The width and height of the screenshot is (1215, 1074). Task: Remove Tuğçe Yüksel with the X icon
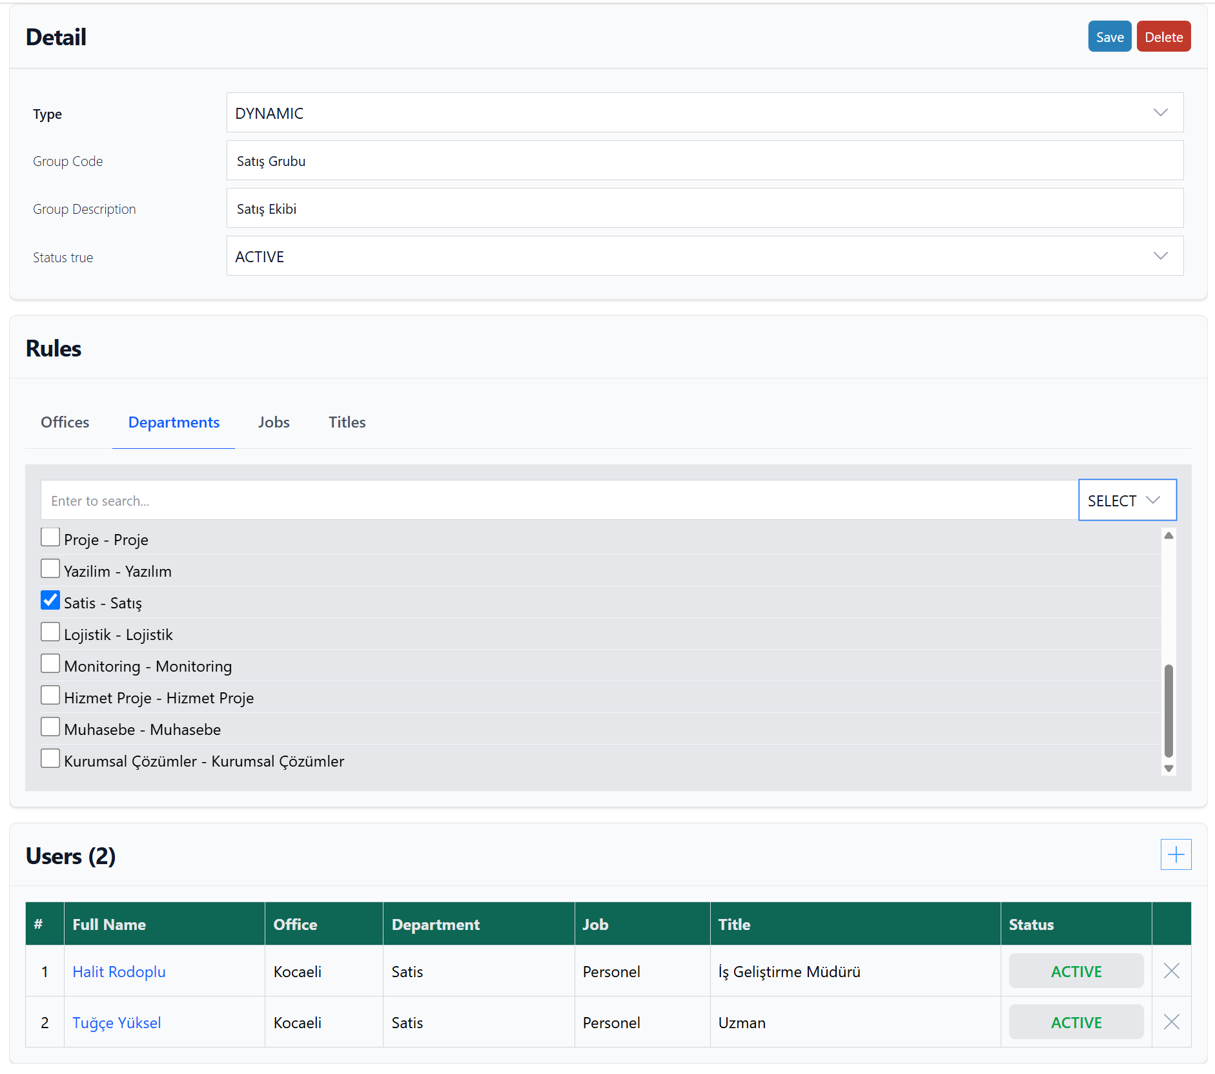(x=1171, y=1022)
